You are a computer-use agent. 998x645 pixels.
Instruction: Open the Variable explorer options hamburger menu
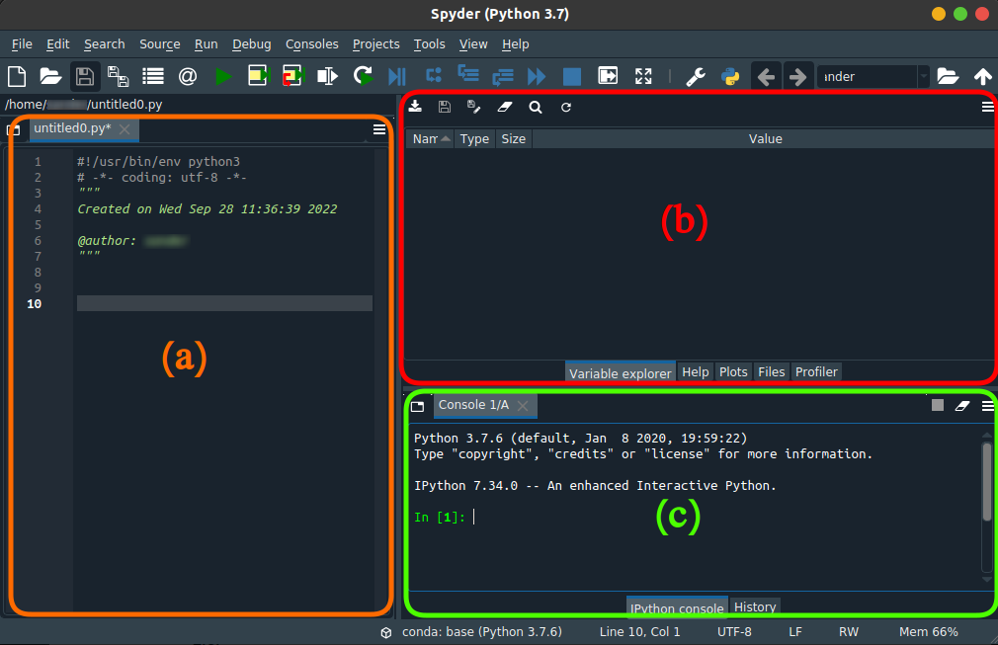click(x=987, y=107)
